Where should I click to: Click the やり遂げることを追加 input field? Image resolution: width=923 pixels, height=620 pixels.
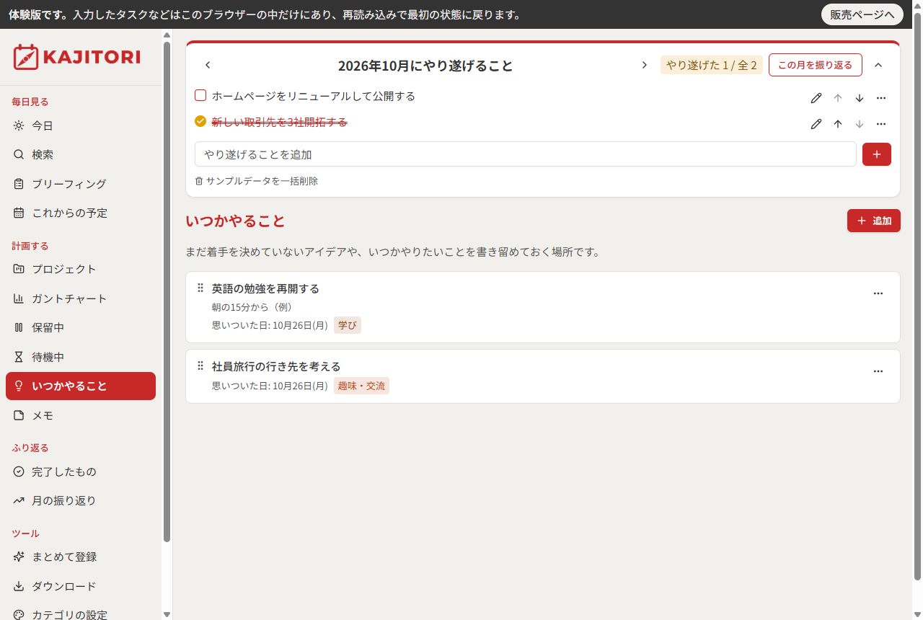point(526,154)
